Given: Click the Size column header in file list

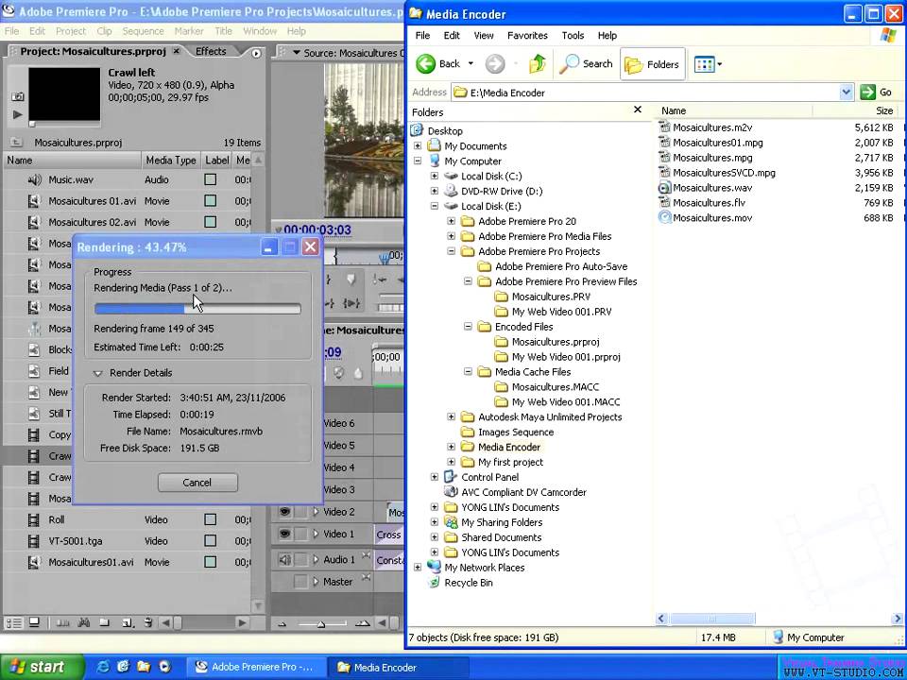Looking at the screenshot, I should (x=858, y=110).
